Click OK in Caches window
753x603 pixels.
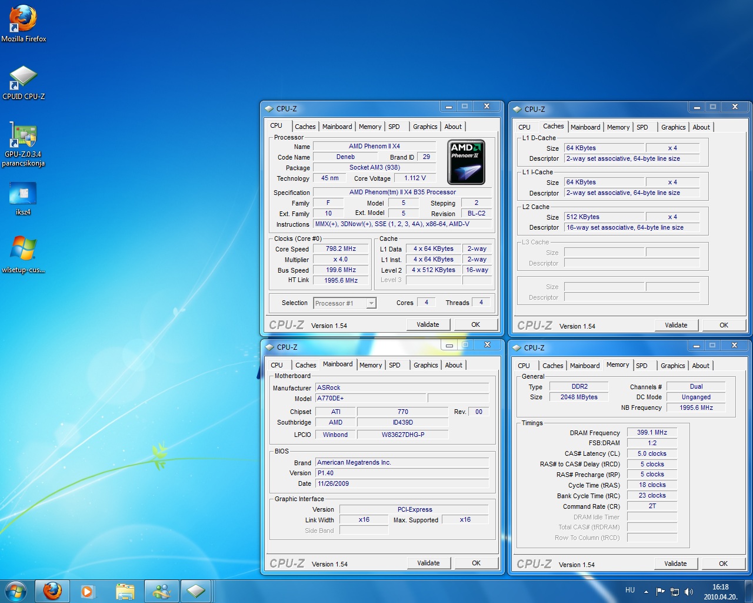coord(724,325)
